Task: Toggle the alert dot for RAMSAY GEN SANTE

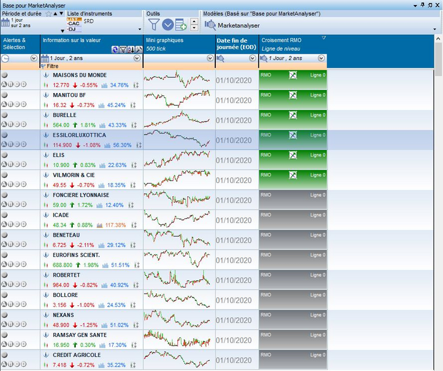Action: [x=4, y=335]
